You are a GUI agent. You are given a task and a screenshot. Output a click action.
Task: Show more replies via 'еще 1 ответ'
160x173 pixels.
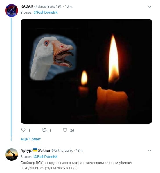point(30,139)
